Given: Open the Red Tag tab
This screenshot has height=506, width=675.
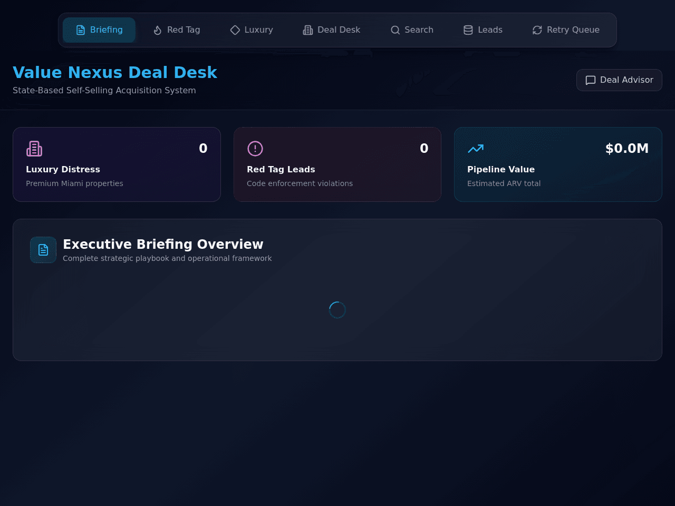Looking at the screenshot, I should pos(176,30).
